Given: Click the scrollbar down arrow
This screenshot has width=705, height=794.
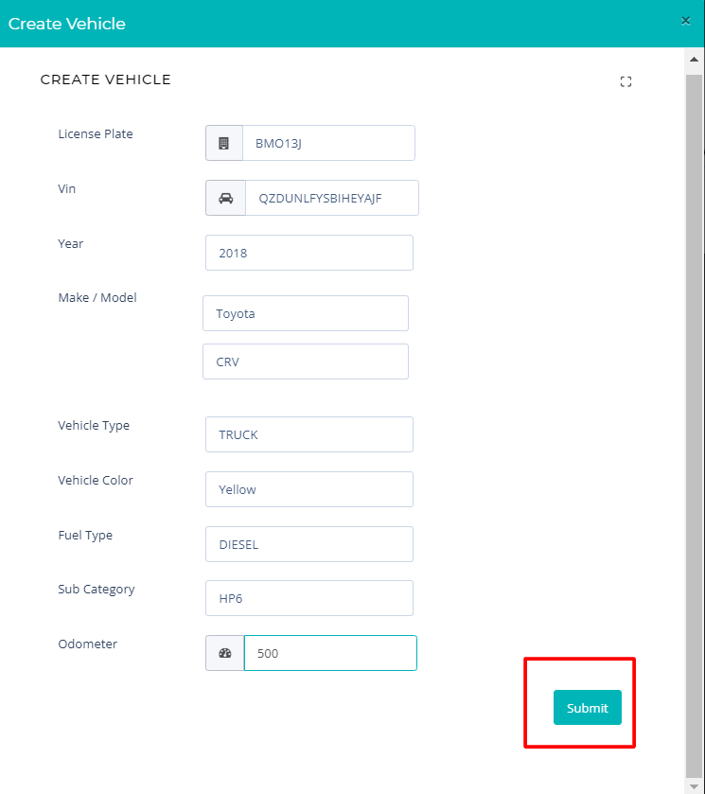Looking at the screenshot, I should click(694, 786).
